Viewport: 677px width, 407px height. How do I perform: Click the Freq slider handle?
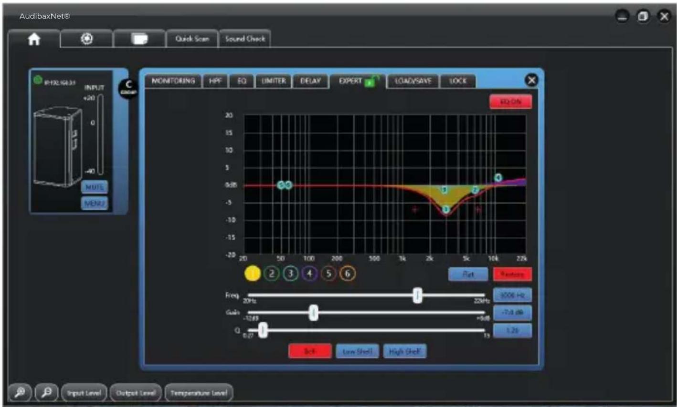click(x=418, y=295)
